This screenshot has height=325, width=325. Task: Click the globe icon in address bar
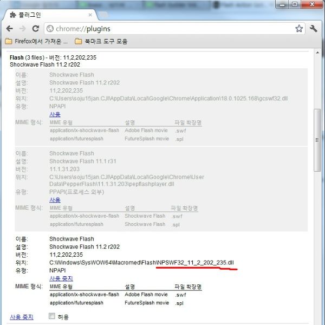pos(50,29)
